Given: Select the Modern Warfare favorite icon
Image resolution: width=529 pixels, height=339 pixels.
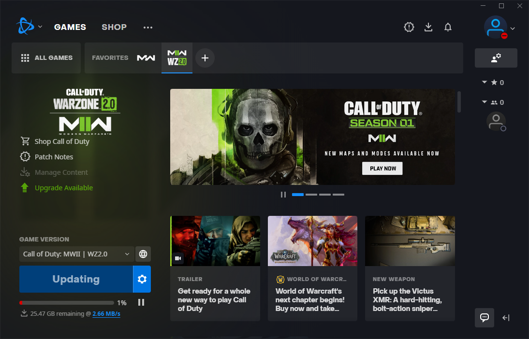Looking at the screenshot, I should click(x=146, y=58).
